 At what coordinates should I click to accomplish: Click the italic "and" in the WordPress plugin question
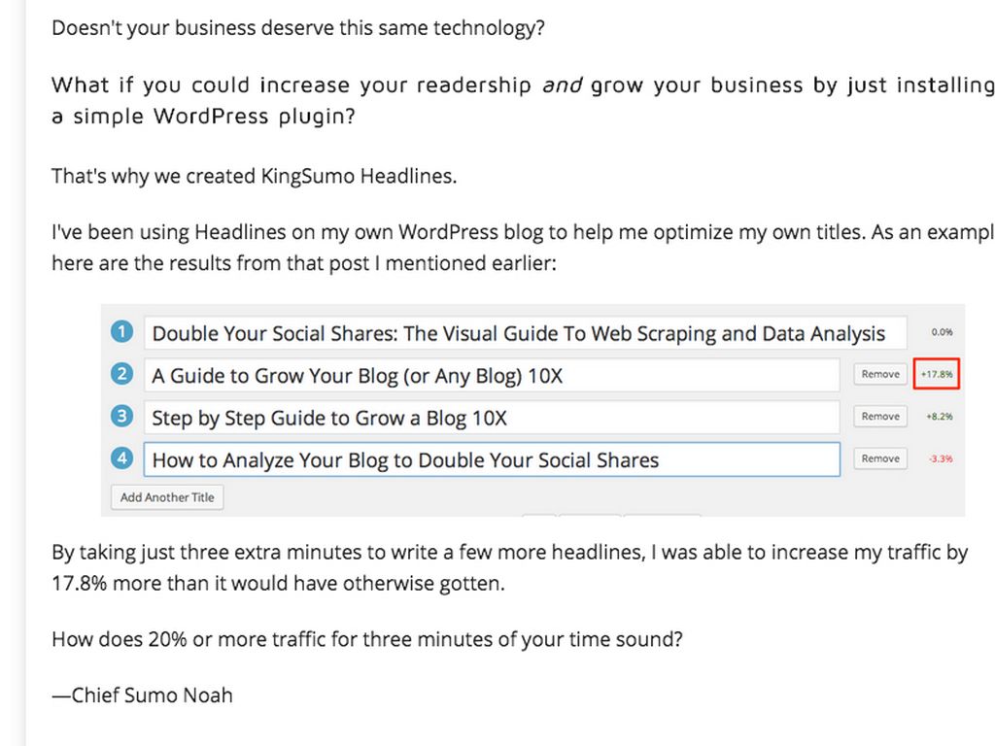click(x=562, y=85)
